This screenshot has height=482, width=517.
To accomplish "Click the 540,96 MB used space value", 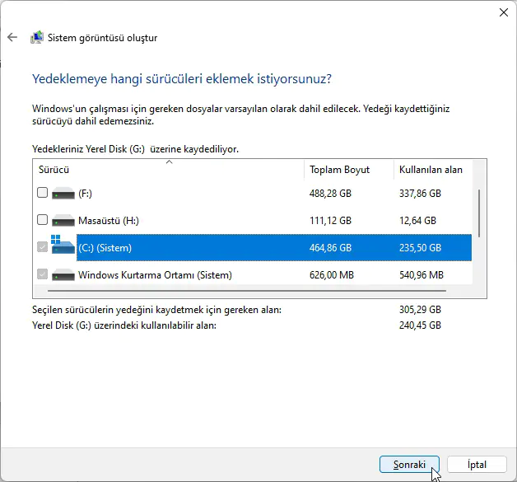I will pos(422,275).
